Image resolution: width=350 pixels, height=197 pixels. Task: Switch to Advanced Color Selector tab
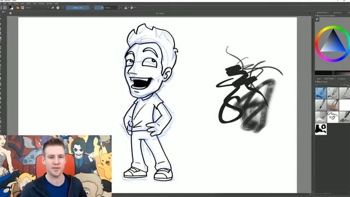[322, 13]
